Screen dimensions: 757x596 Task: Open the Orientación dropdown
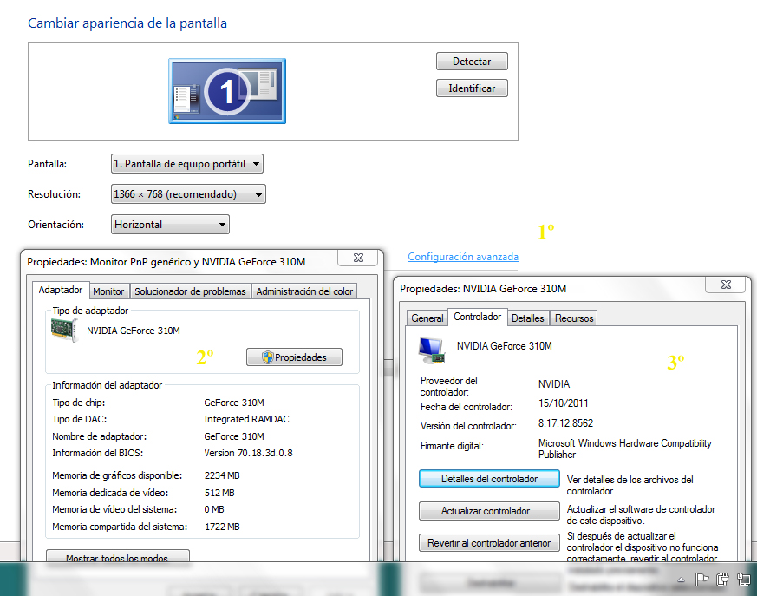pyautogui.click(x=170, y=225)
